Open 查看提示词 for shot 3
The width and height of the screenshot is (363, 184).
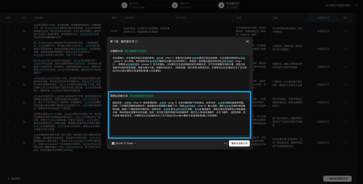coord(323,67)
